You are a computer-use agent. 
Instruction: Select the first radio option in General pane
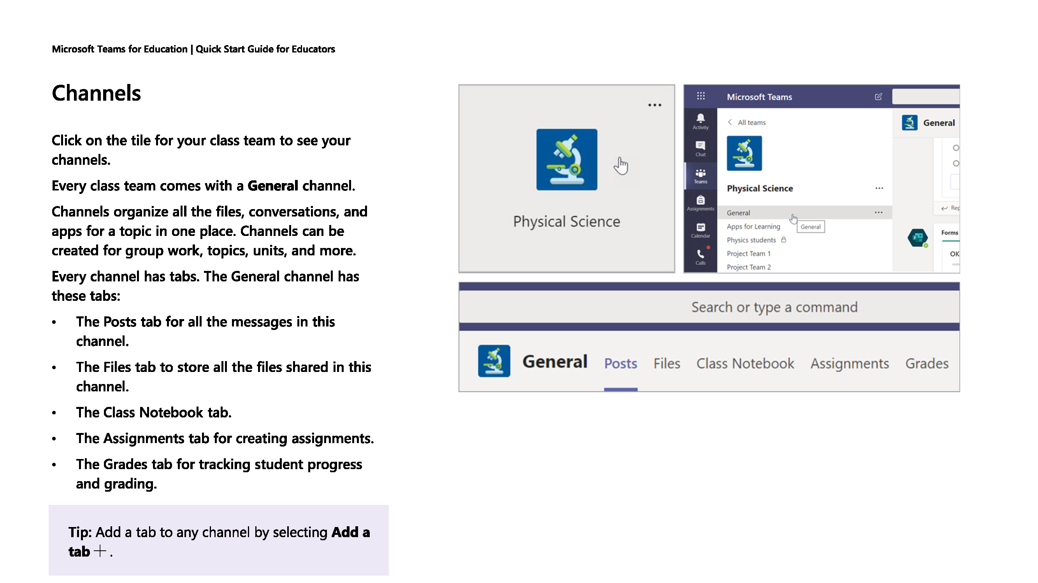(955, 148)
